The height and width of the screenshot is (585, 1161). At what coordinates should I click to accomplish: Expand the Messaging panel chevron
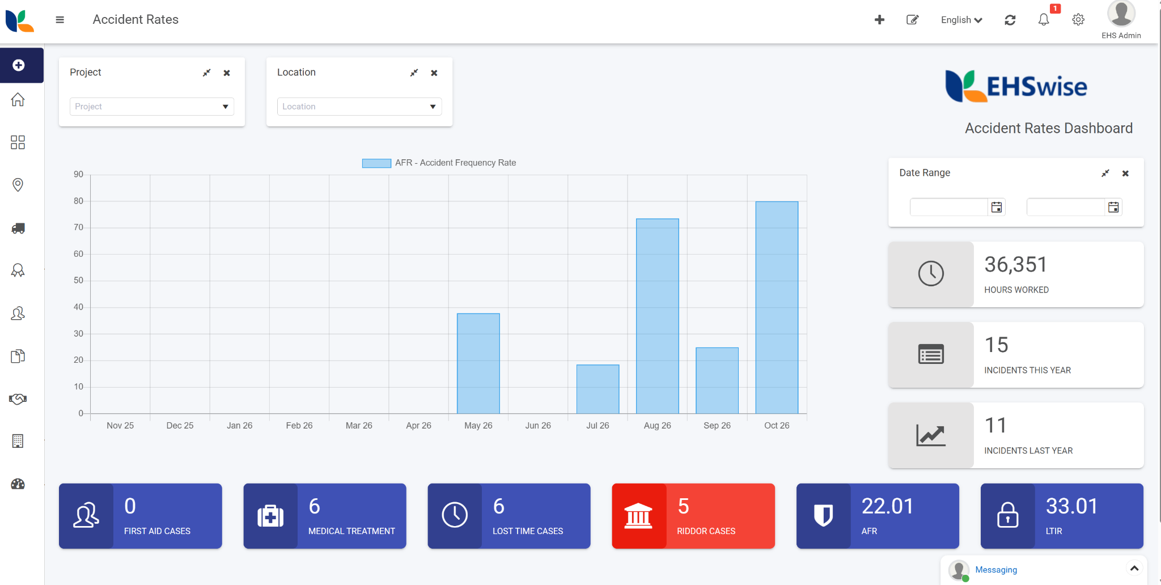tap(1134, 568)
